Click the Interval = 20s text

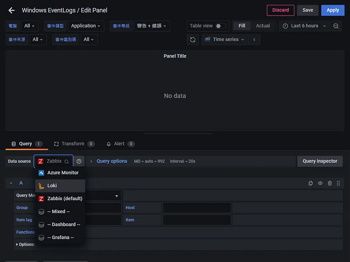tap(183, 161)
